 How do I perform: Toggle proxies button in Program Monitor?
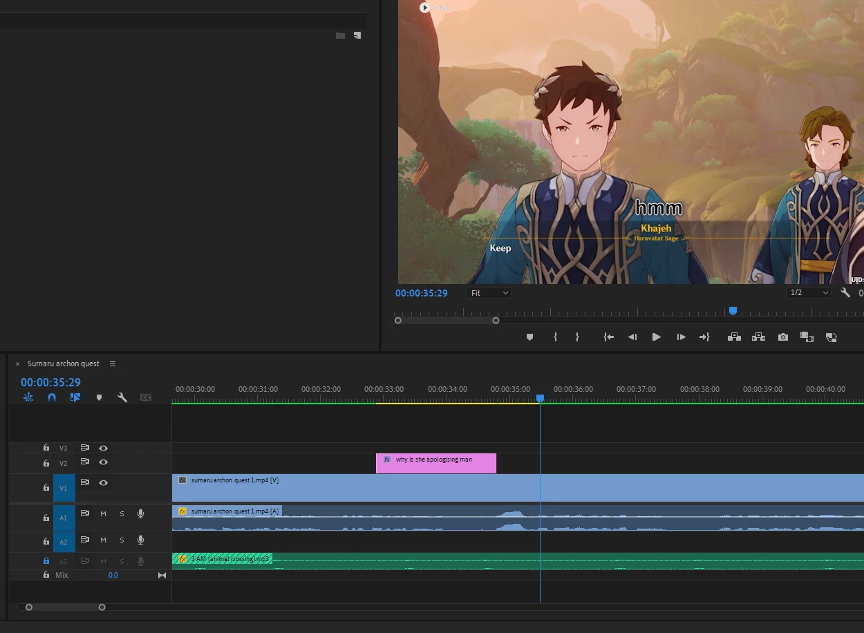click(832, 337)
